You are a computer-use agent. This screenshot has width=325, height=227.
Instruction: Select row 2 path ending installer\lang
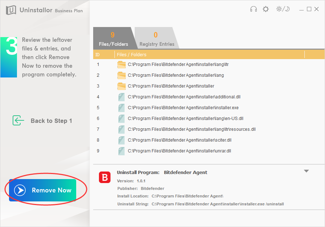click(176, 75)
